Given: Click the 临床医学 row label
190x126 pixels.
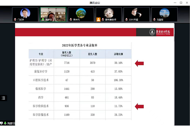Looking at the screenshot, I should click(x=41, y=89).
